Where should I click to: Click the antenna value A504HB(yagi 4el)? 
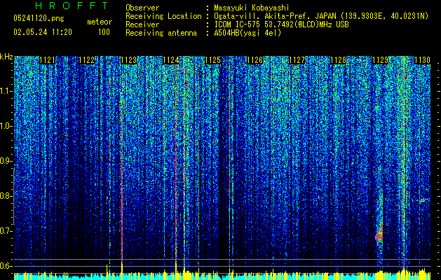pyautogui.click(x=247, y=33)
